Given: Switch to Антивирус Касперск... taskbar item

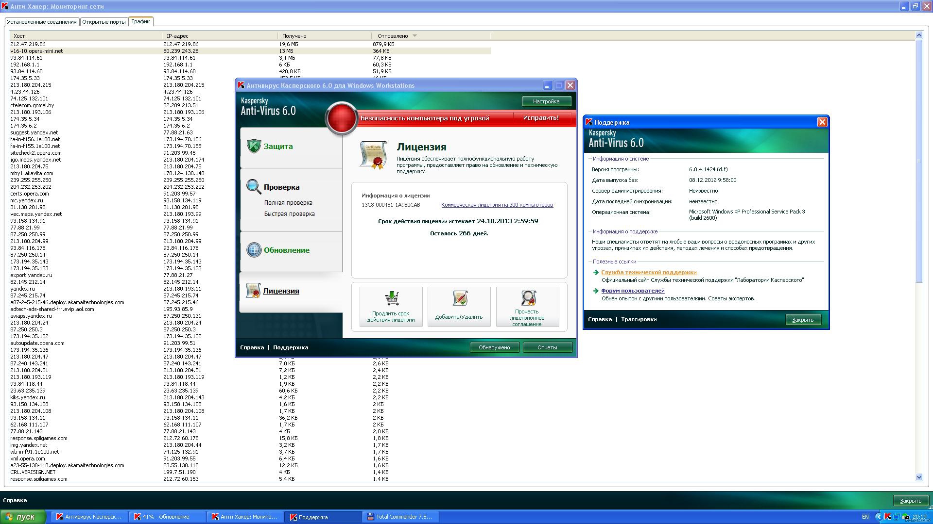Looking at the screenshot, I should [90, 517].
